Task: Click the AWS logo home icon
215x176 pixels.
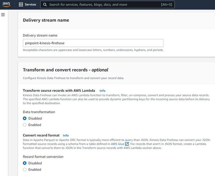Action: coord(7,4)
